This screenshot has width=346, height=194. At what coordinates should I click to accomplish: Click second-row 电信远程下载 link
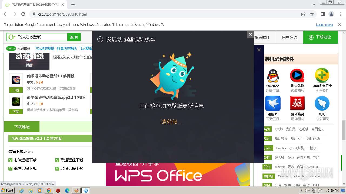coord(25,169)
